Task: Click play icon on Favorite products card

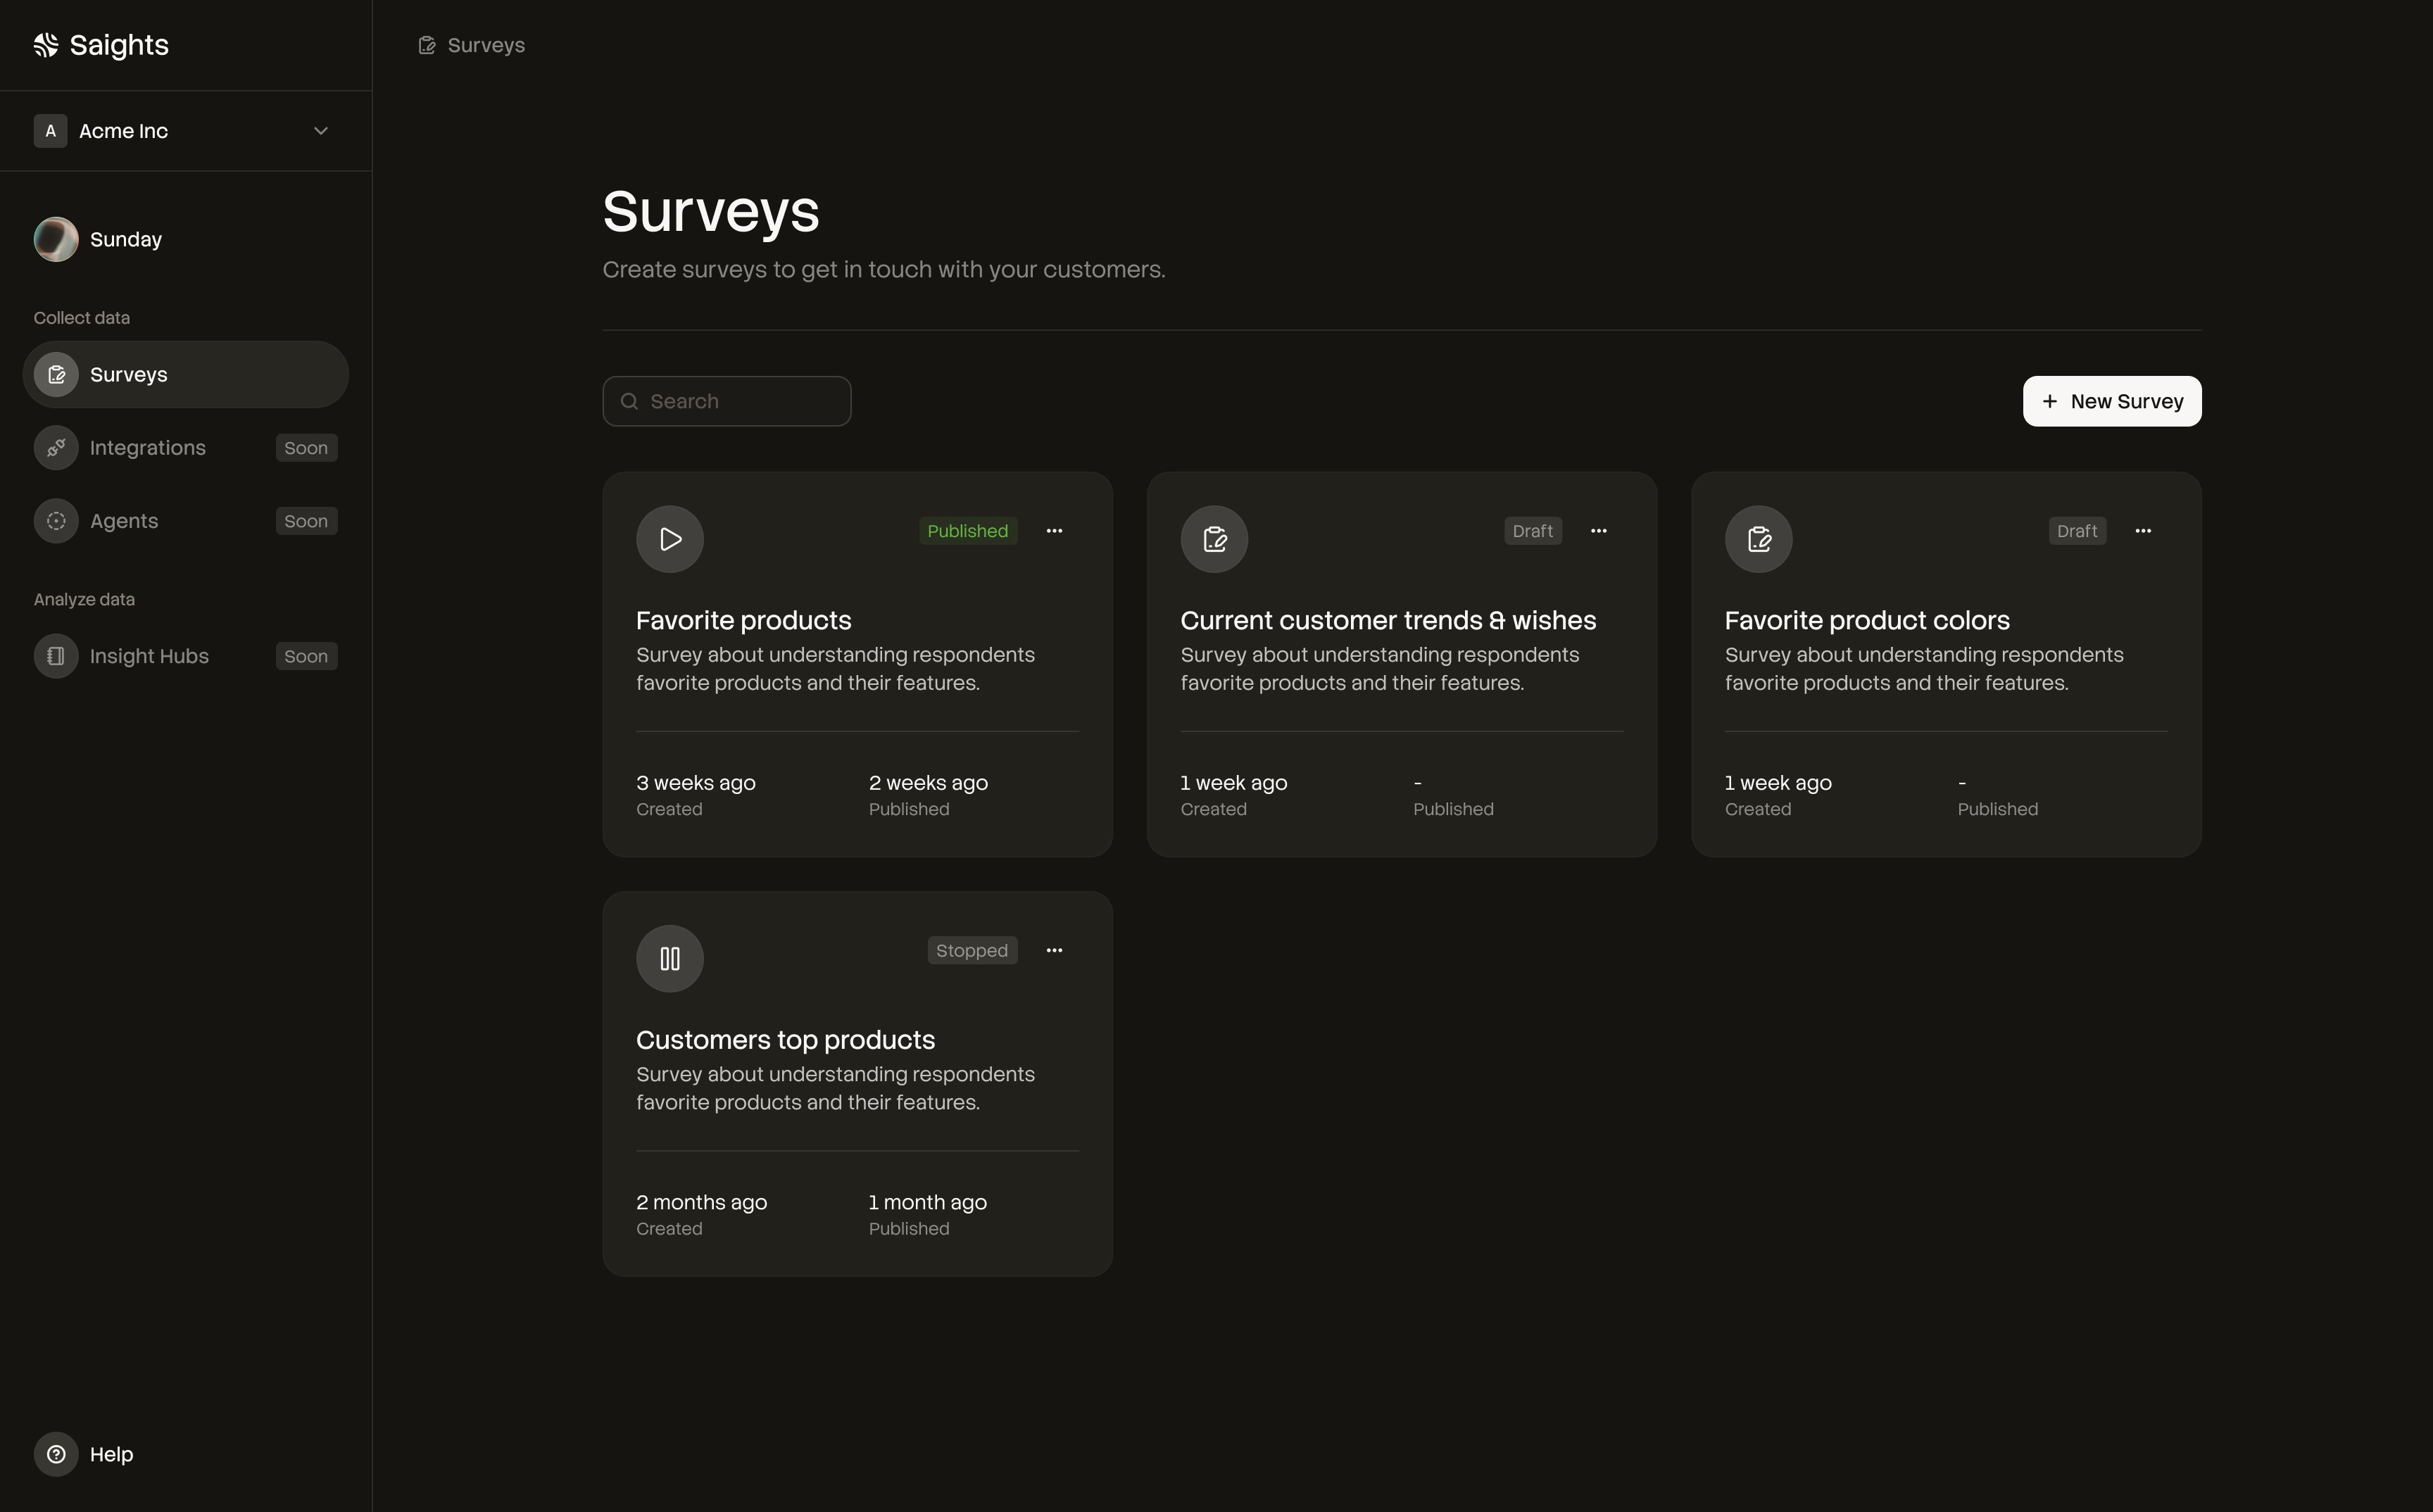Action: [670, 539]
